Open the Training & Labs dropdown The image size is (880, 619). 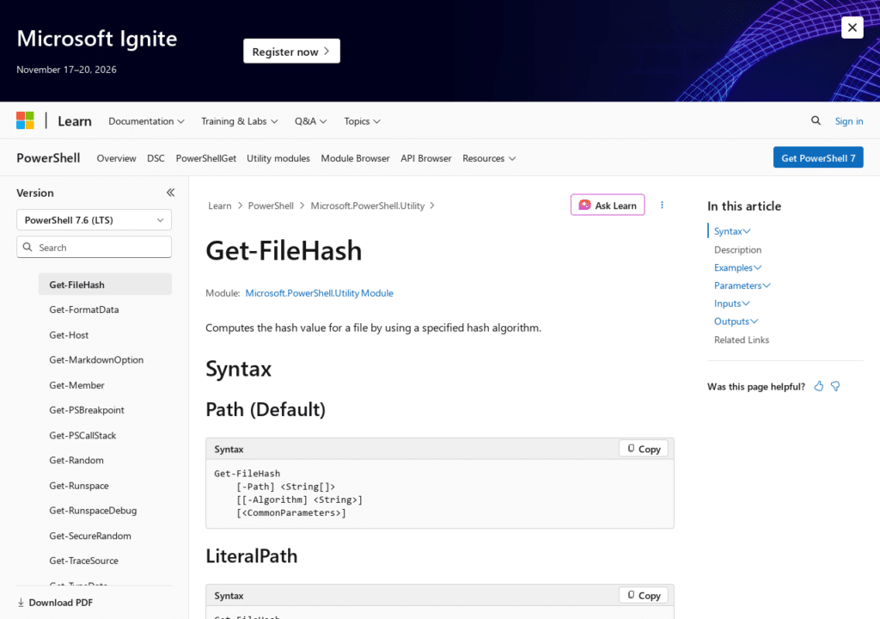240,121
